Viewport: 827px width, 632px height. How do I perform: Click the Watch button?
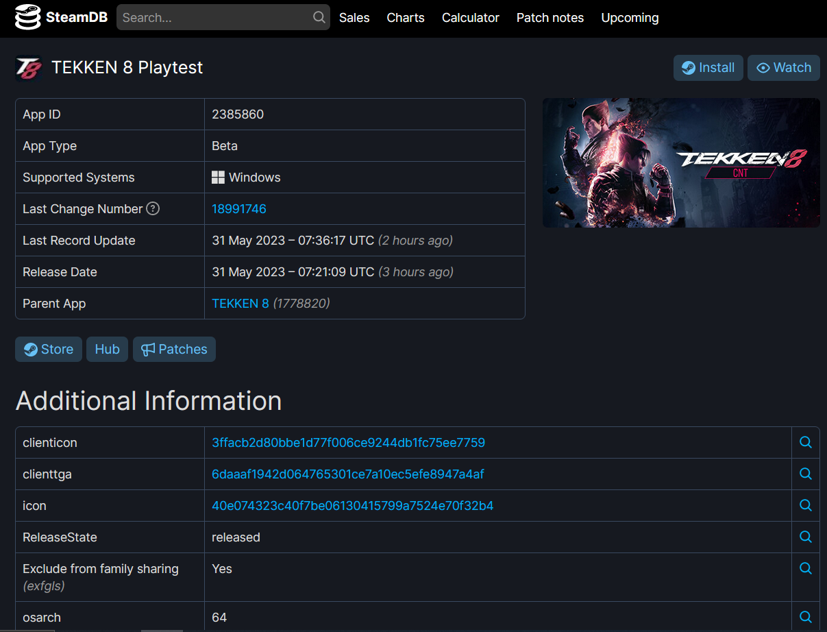pyautogui.click(x=784, y=68)
